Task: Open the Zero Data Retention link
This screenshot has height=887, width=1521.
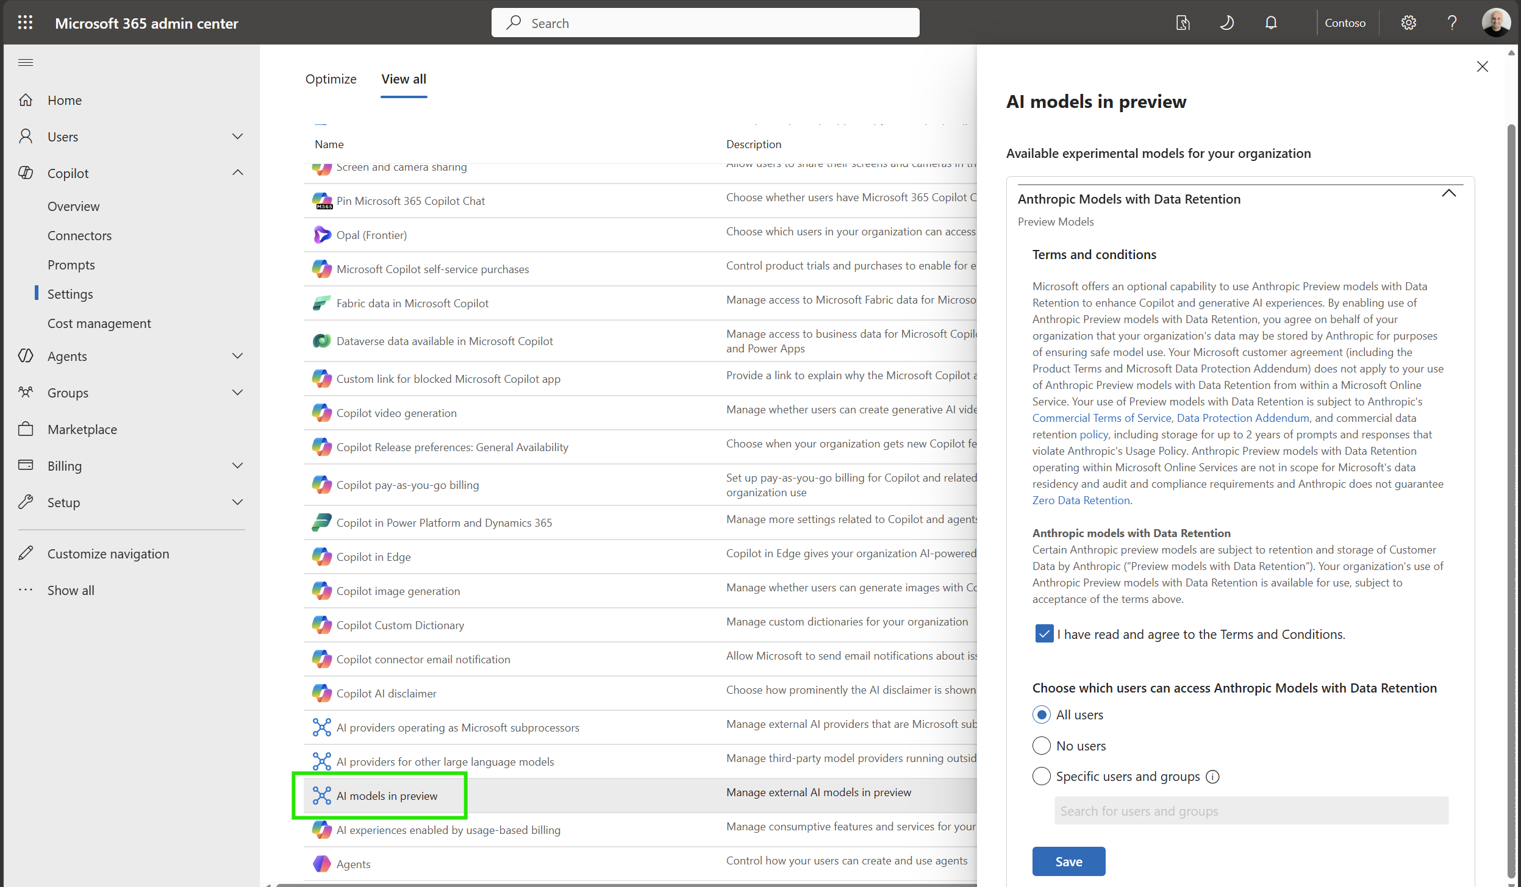Action: click(1081, 500)
